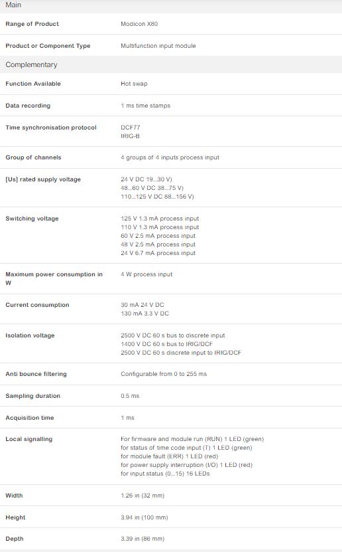Click the Function Available row label
Screen dimensions: 342x552
click(x=33, y=84)
